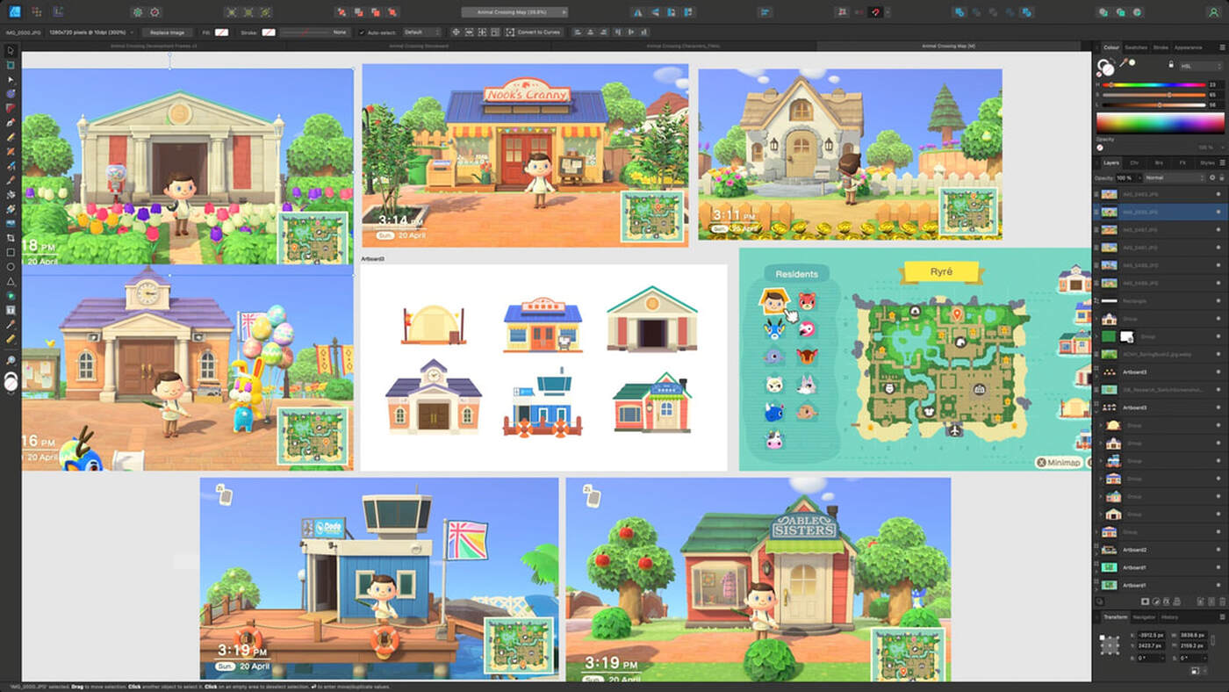Image resolution: width=1229 pixels, height=692 pixels.
Task: Toggle visibility of the Rectangle layer
Action: click(x=1218, y=300)
